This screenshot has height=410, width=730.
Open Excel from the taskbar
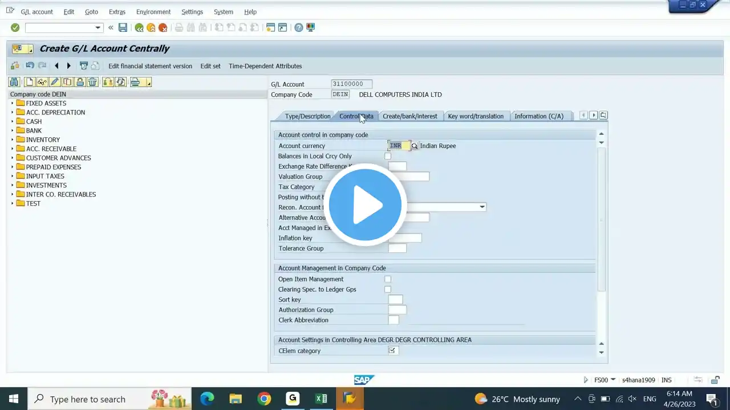pyautogui.click(x=321, y=399)
